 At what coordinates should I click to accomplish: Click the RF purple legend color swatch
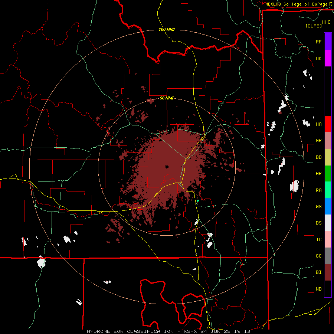[328, 42]
